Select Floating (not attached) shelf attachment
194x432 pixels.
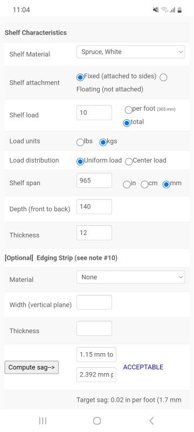[163, 77]
